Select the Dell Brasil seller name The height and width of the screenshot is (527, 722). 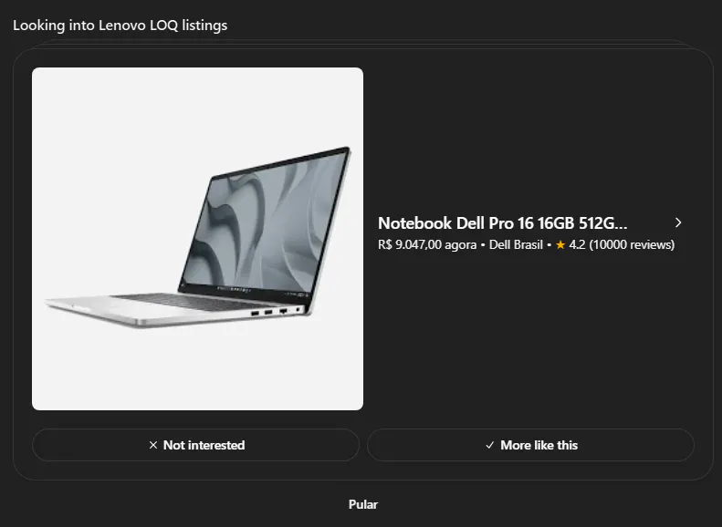pos(516,244)
